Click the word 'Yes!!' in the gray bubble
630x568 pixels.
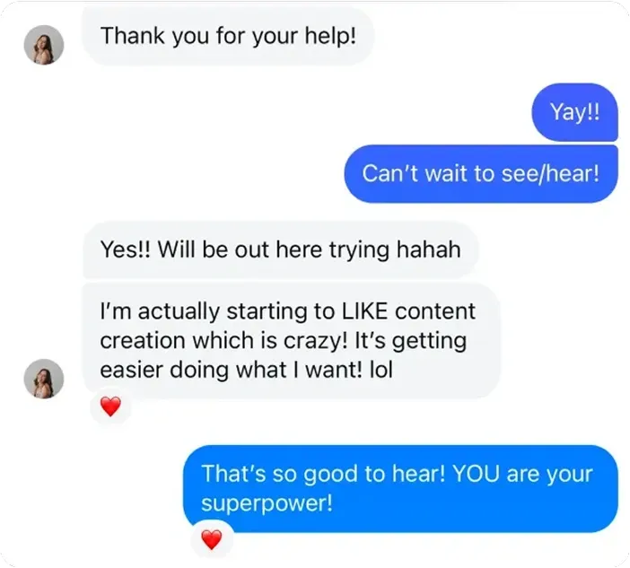coord(126,249)
